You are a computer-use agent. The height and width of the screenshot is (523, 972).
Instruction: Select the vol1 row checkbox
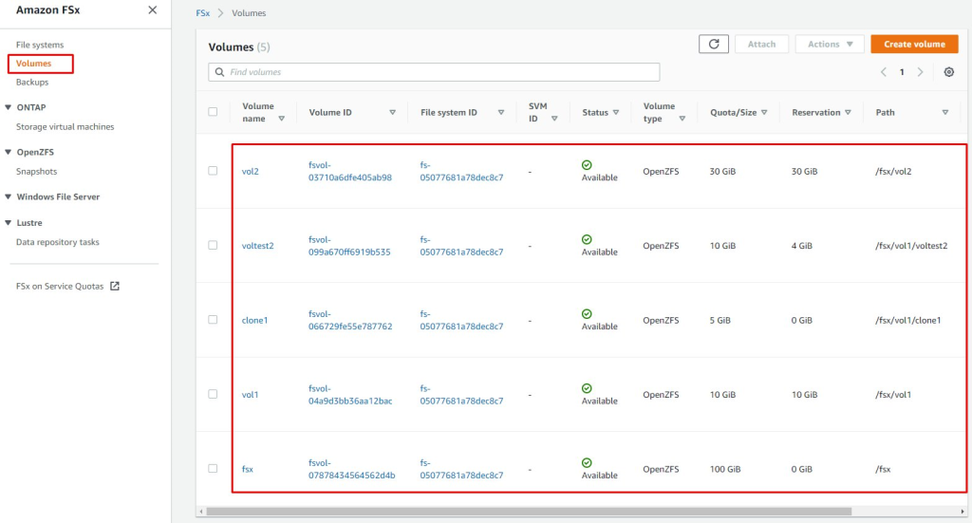pos(213,394)
